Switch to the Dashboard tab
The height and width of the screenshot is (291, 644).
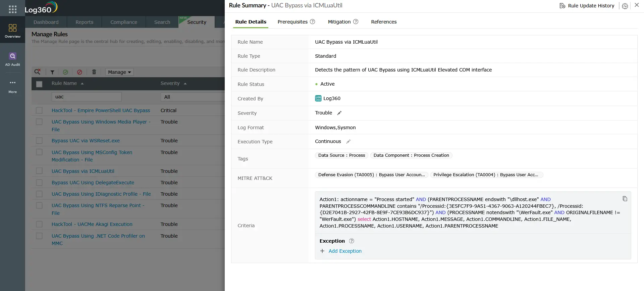[46, 22]
